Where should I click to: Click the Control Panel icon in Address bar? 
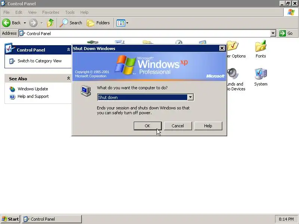tap(22, 33)
